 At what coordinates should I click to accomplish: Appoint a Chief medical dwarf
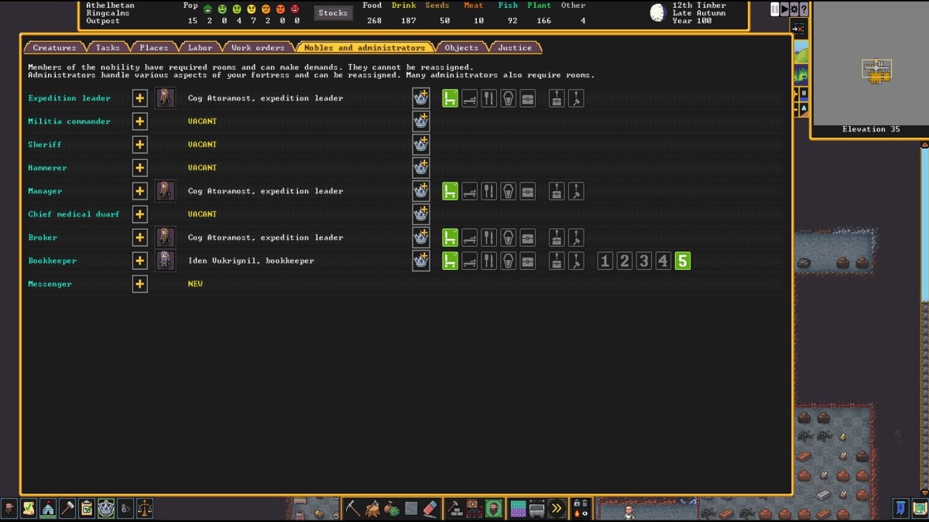tap(139, 214)
